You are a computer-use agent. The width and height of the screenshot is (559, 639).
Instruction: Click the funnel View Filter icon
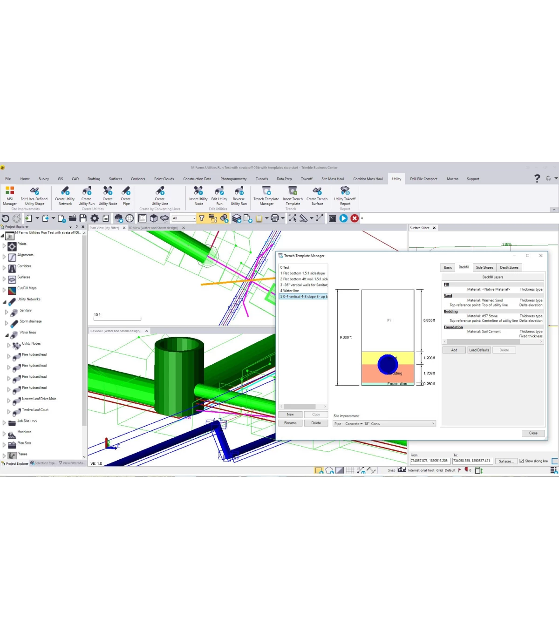202,218
